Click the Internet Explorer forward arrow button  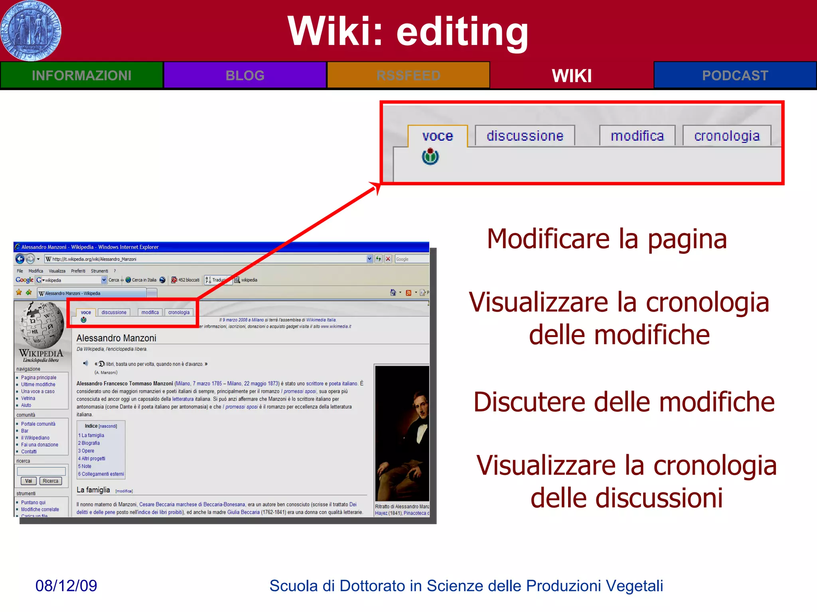30,259
